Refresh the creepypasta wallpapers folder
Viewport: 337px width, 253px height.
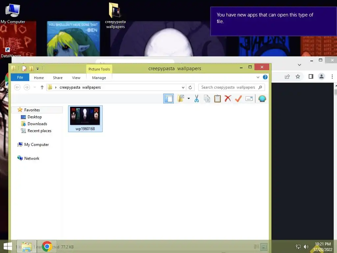click(190, 87)
